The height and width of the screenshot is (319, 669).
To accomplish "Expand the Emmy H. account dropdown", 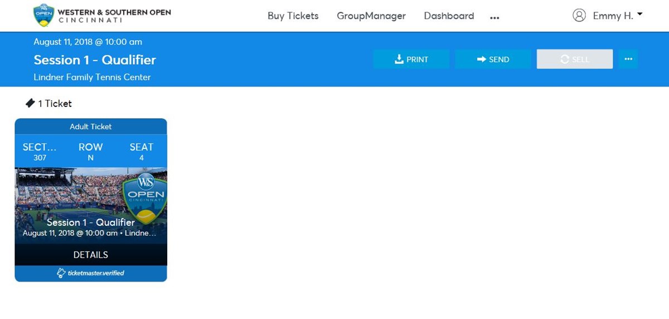I will point(618,16).
